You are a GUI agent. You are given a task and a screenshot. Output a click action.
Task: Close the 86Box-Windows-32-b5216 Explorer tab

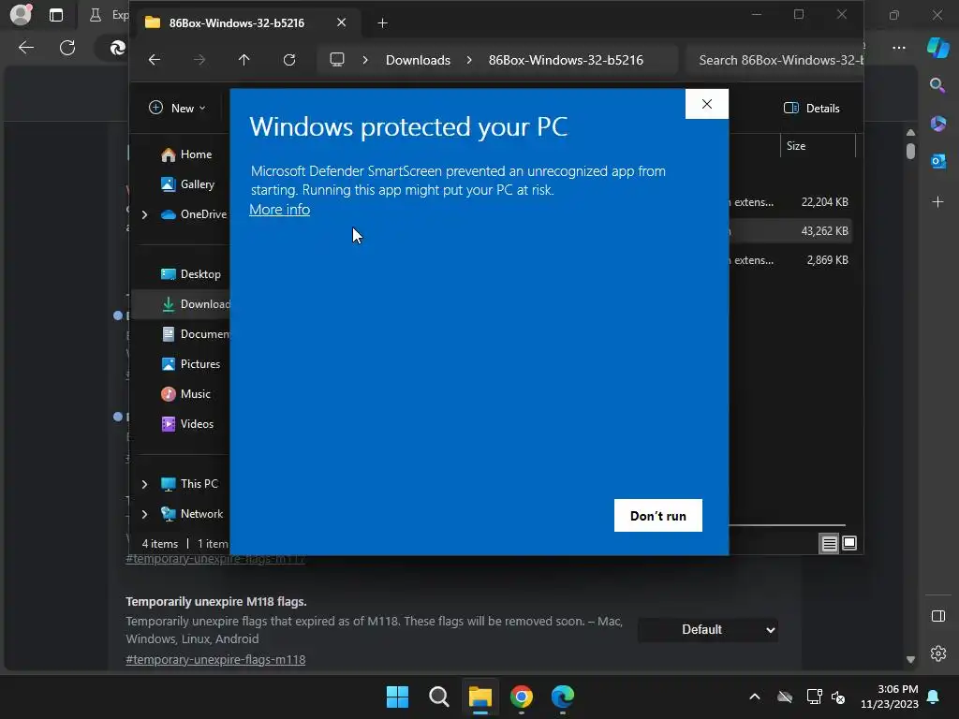[x=341, y=22]
